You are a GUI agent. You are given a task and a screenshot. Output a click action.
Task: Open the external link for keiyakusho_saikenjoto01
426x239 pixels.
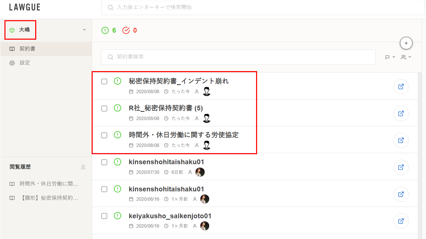tap(401, 221)
